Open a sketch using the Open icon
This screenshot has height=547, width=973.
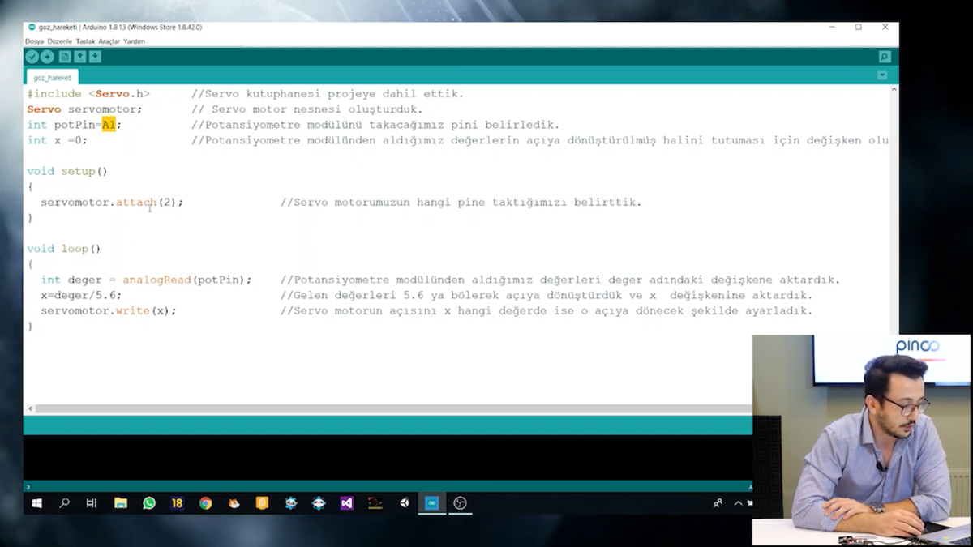tap(80, 57)
